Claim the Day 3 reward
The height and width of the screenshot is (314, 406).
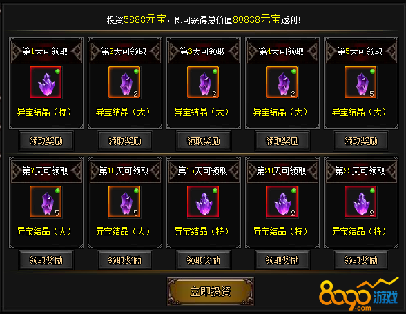click(x=204, y=141)
